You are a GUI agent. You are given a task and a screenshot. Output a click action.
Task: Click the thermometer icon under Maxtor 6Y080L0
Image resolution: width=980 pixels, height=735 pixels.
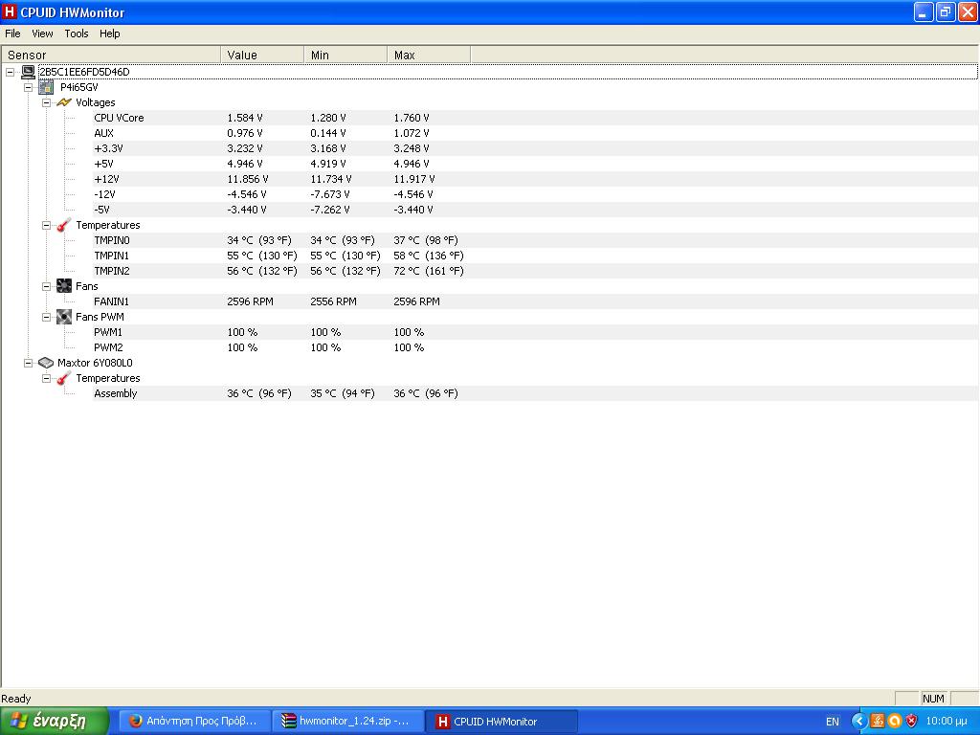64,378
